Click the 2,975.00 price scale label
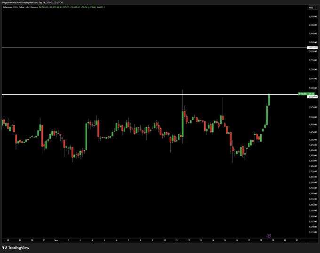The width and height of the screenshot is (320, 253). coord(312,17)
